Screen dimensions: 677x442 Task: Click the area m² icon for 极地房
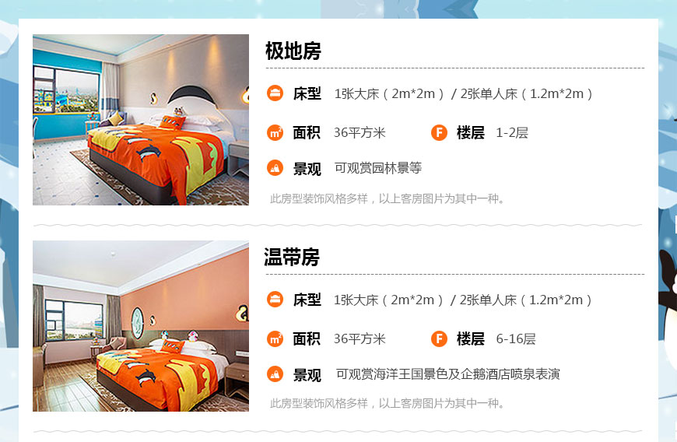coord(275,132)
